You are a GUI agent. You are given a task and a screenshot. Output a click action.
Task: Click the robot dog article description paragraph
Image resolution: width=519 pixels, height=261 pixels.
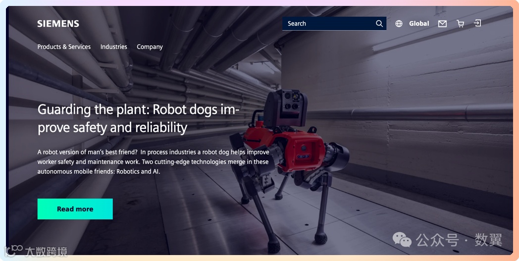tap(153, 161)
